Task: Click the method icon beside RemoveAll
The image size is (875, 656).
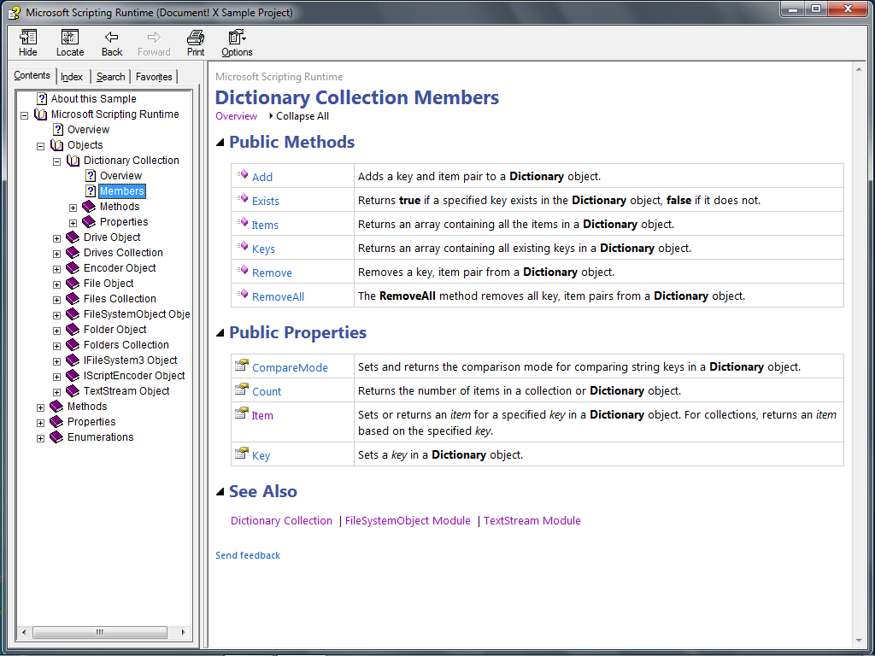Action: tap(242, 295)
